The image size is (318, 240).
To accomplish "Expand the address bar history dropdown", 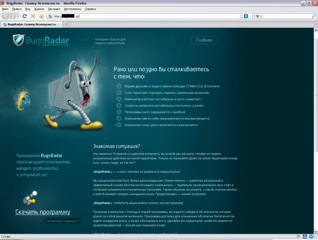I will coord(251,16).
